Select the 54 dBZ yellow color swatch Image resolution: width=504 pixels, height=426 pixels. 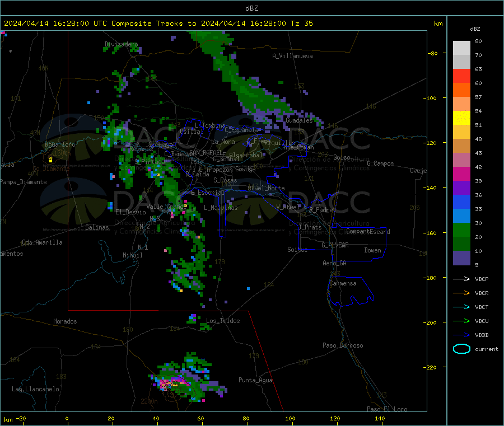[461, 118]
